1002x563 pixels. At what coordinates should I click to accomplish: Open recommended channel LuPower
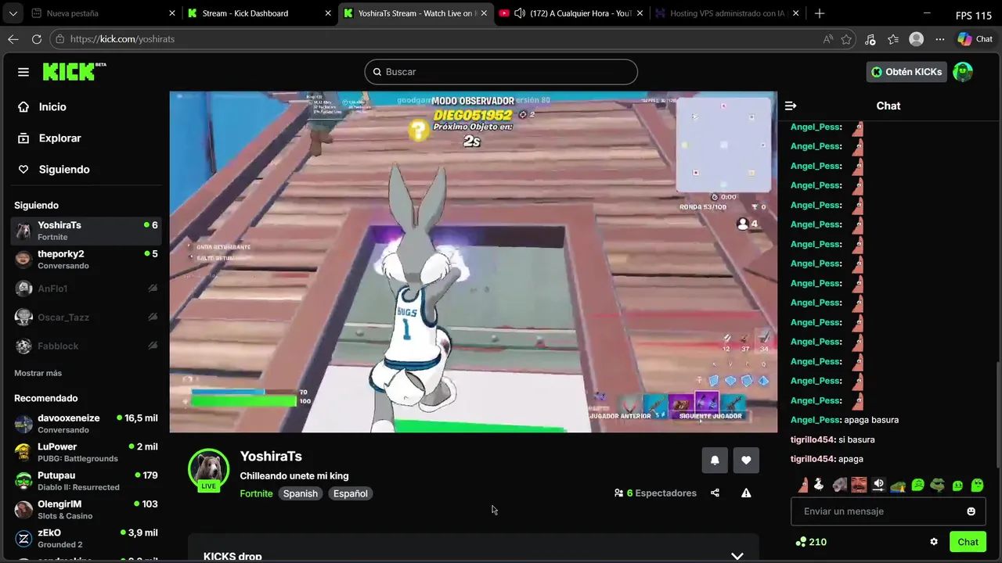tap(86, 452)
